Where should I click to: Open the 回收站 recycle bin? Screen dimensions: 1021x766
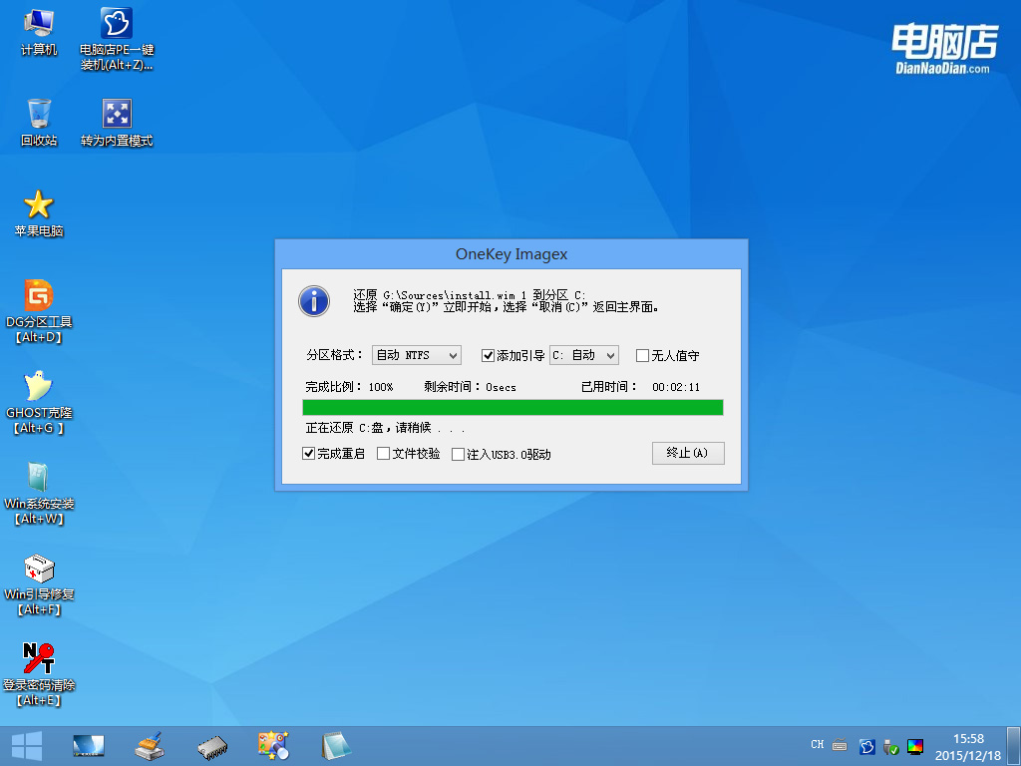click(39, 123)
